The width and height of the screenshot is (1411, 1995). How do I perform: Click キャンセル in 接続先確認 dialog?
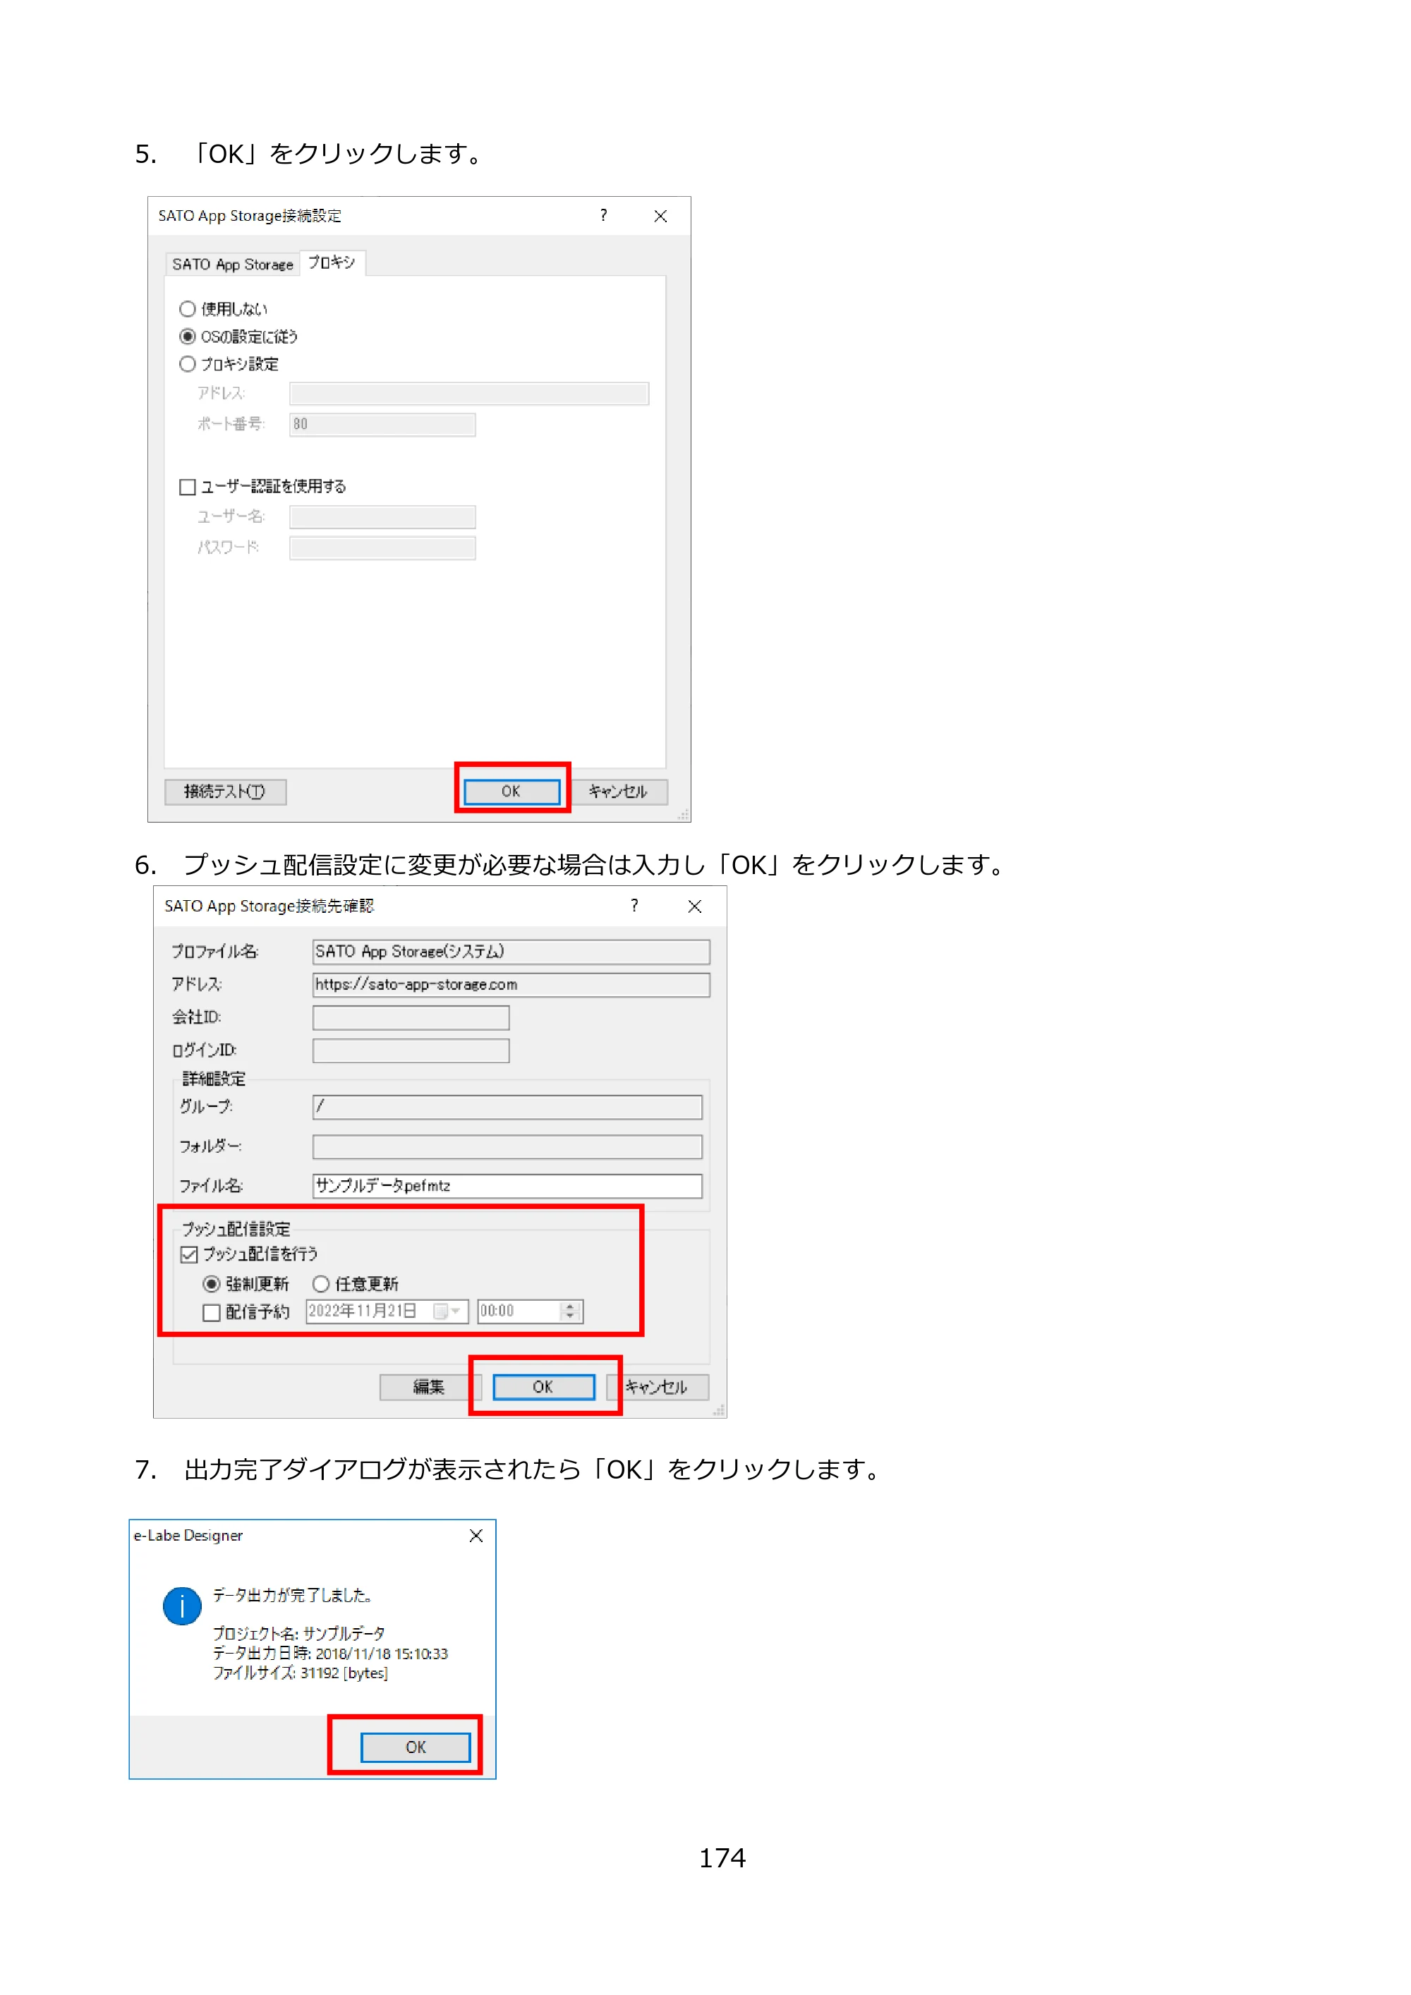[x=658, y=1388]
